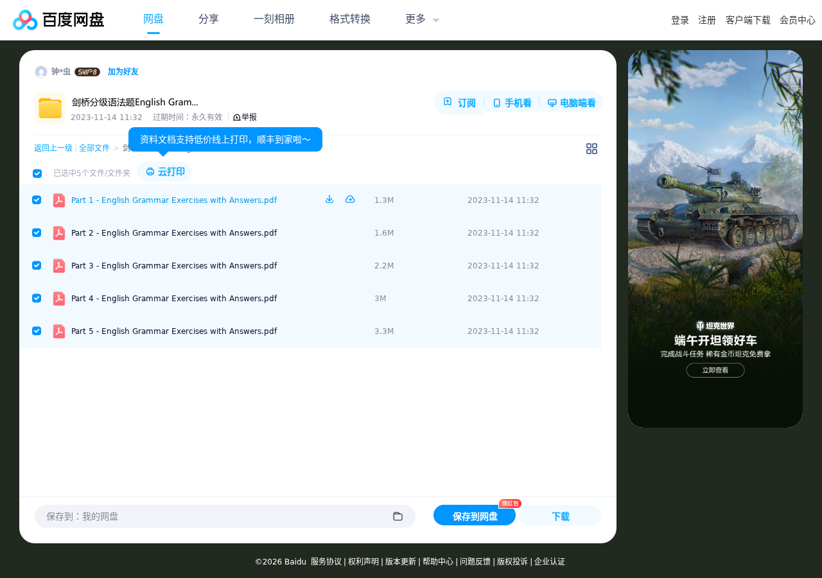Click the 电脑端看 button
This screenshot has width=822, height=578.
pos(572,103)
